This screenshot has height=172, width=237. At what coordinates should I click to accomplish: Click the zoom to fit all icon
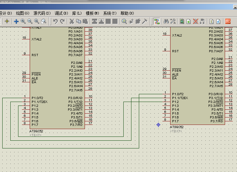(37, 21)
